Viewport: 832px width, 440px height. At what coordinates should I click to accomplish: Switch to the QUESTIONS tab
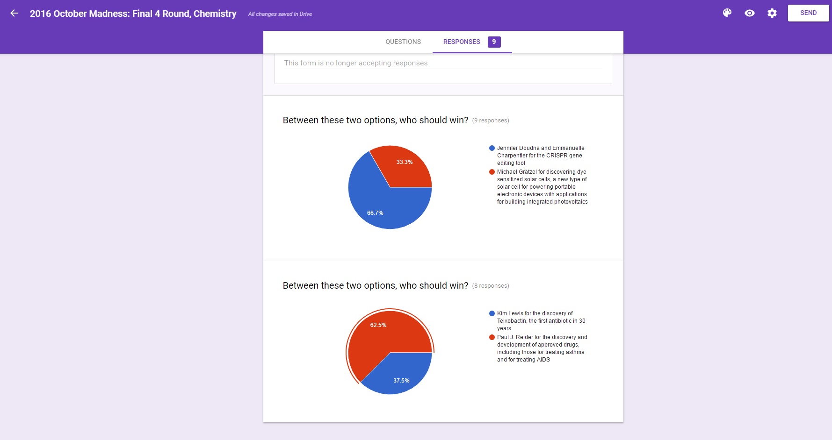403,42
